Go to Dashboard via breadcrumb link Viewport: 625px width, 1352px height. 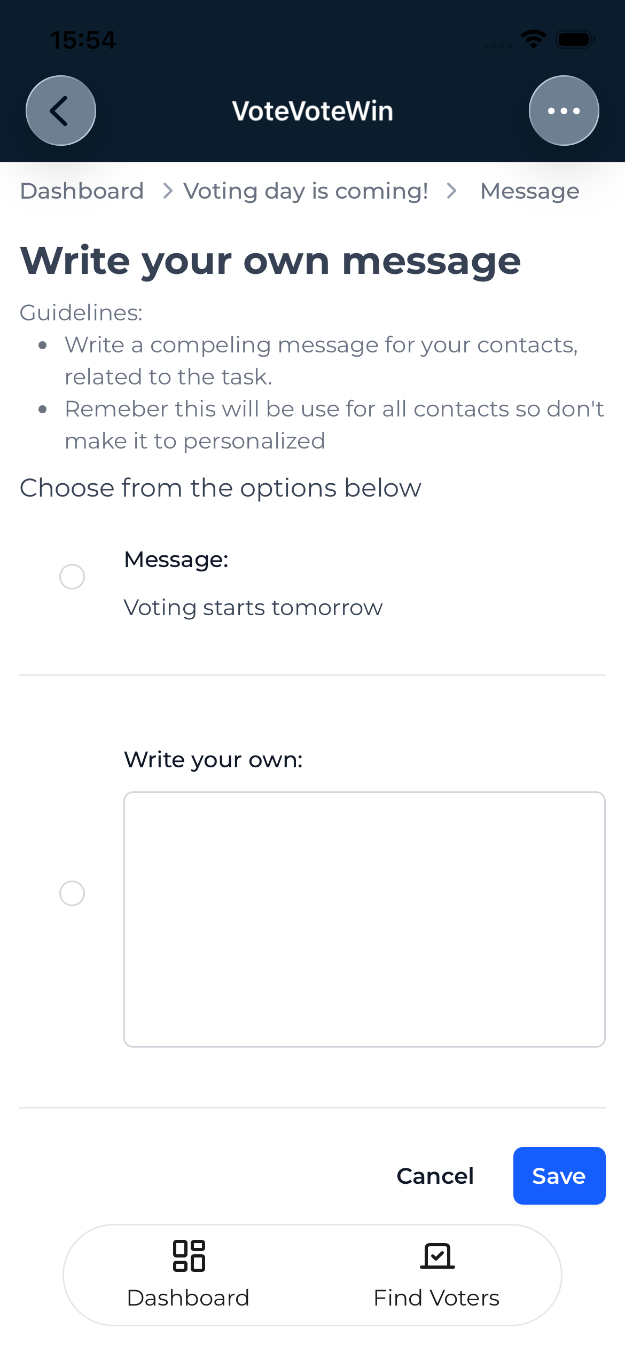pyautogui.click(x=82, y=191)
